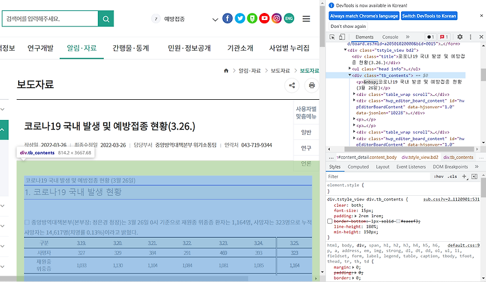Enable the border-bottom property checkbox
The height and width of the screenshot is (282, 486).
[330, 221]
